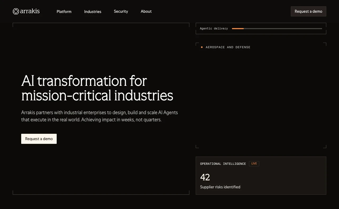Click the Supplier risks identified text
This screenshot has width=339, height=209.
pyautogui.click(x=220, y=187)
